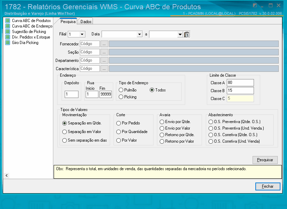Select O.S. Corretiva (Qtde. O.S.) option
Viewport: 287px width, 209px height.
[211, 135]
